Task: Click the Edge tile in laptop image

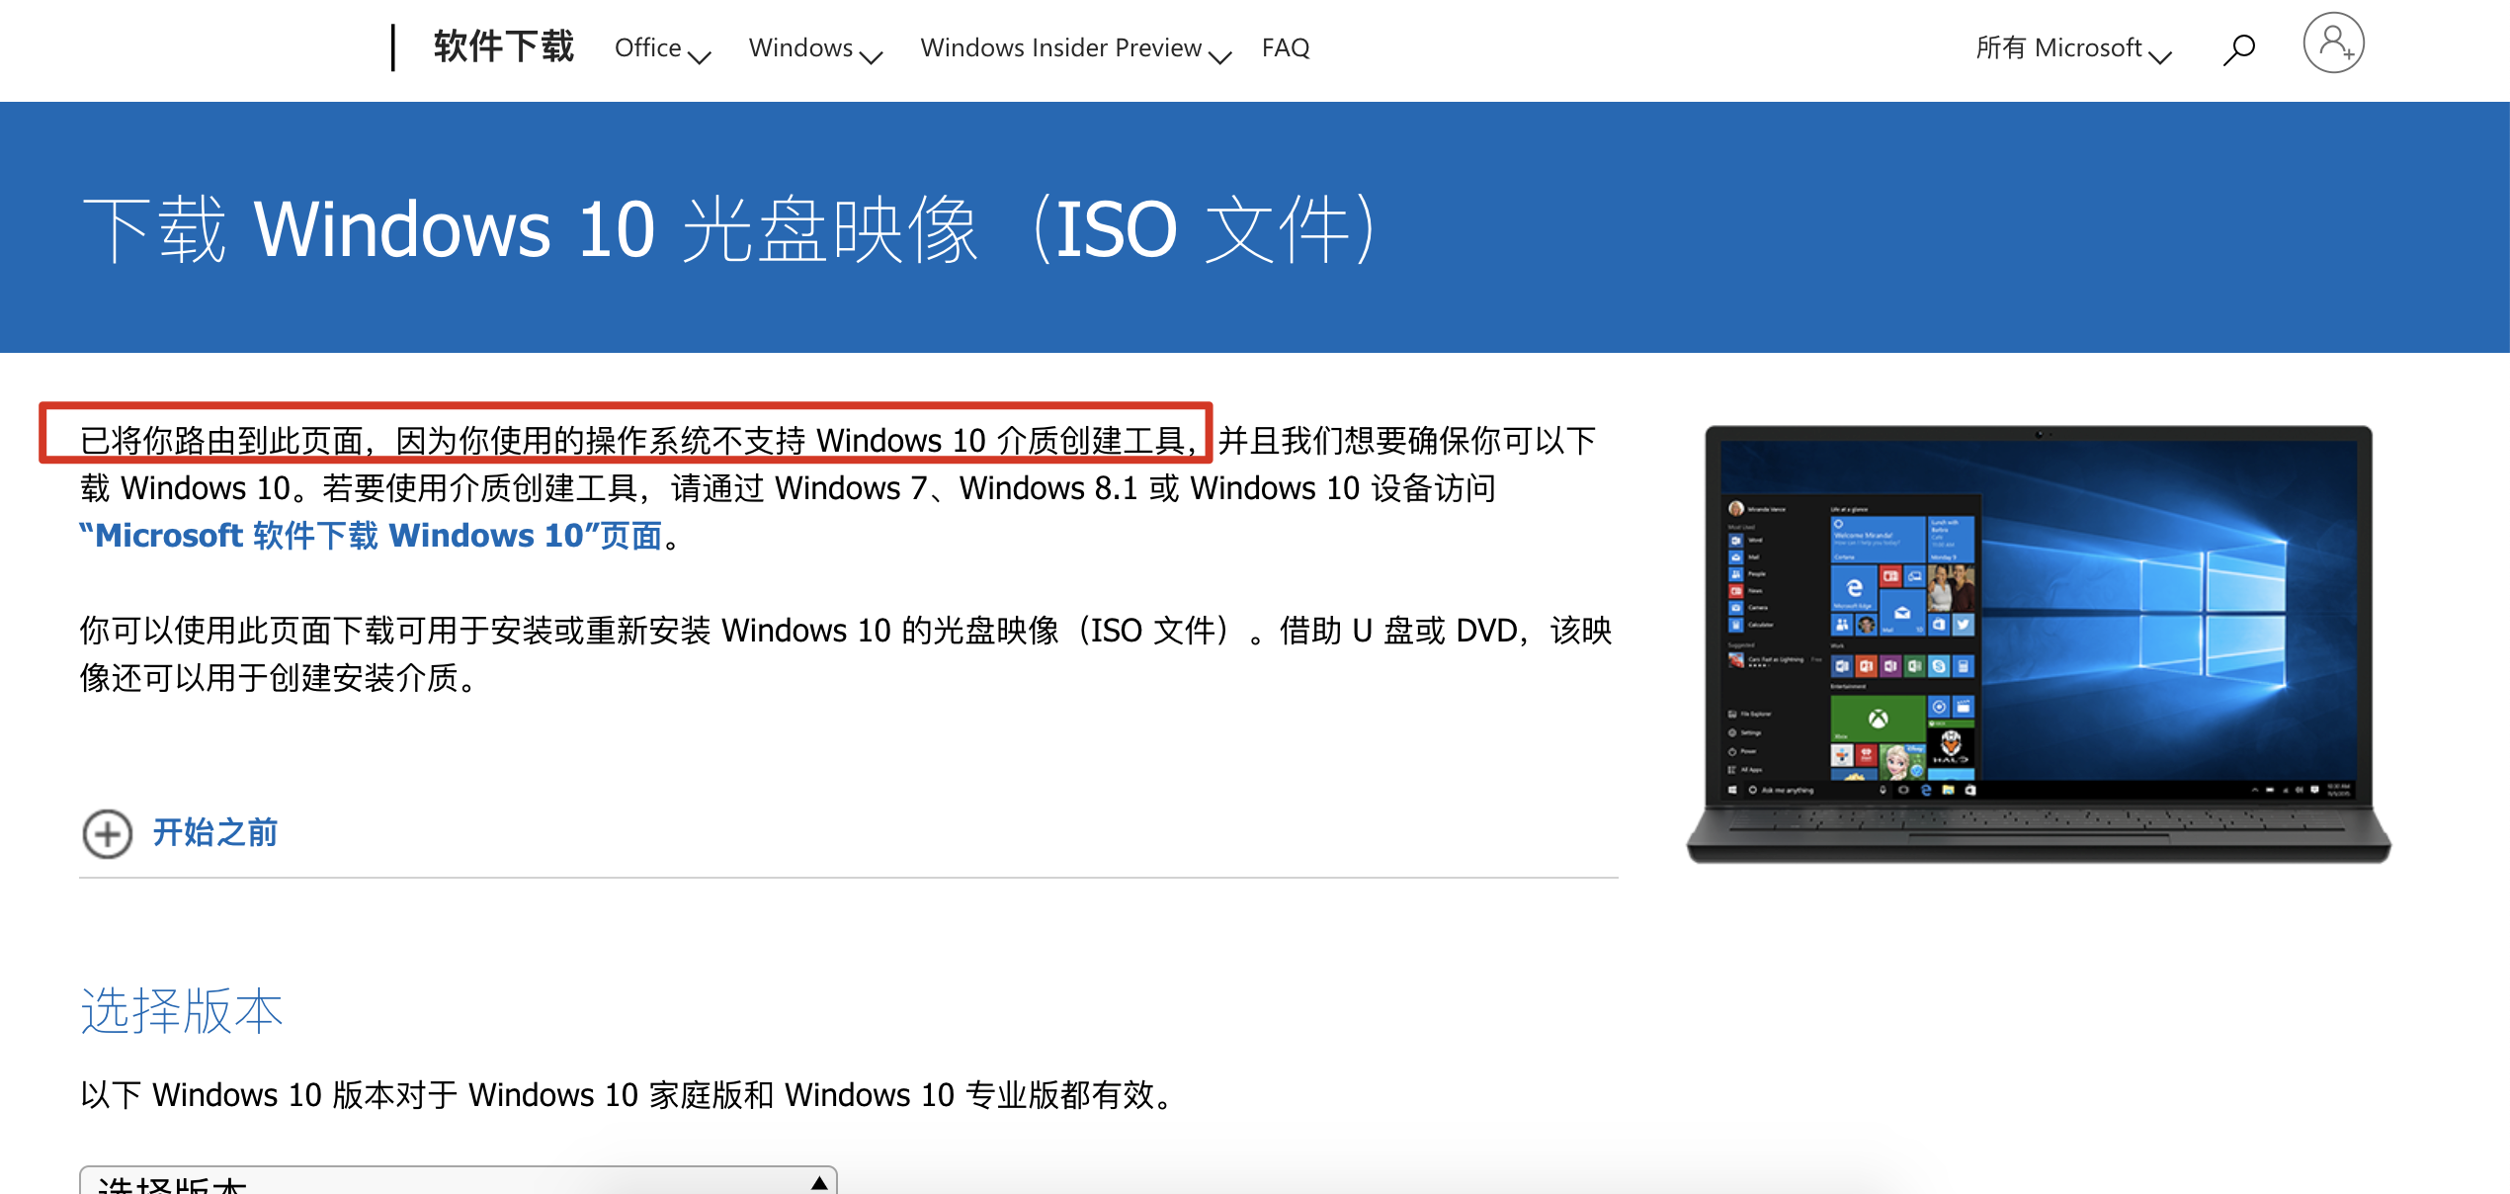Action: (1852, 589)
